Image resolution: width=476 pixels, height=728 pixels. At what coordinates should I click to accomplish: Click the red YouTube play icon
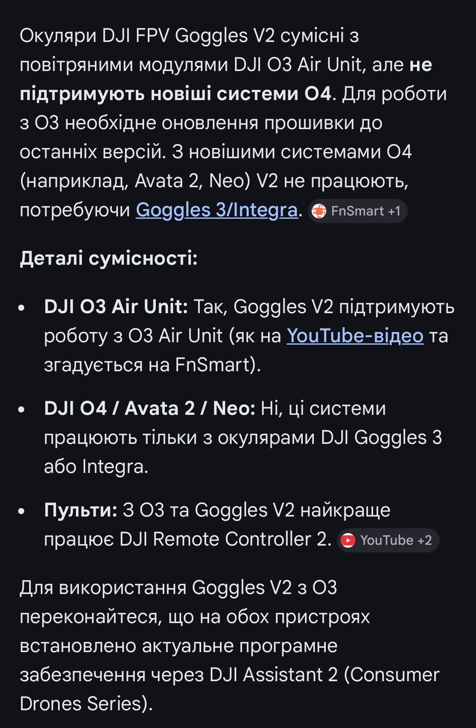pos(348,540)
